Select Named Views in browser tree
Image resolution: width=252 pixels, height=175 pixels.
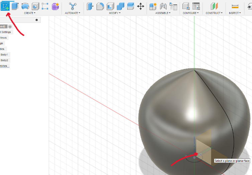[3, 38]
